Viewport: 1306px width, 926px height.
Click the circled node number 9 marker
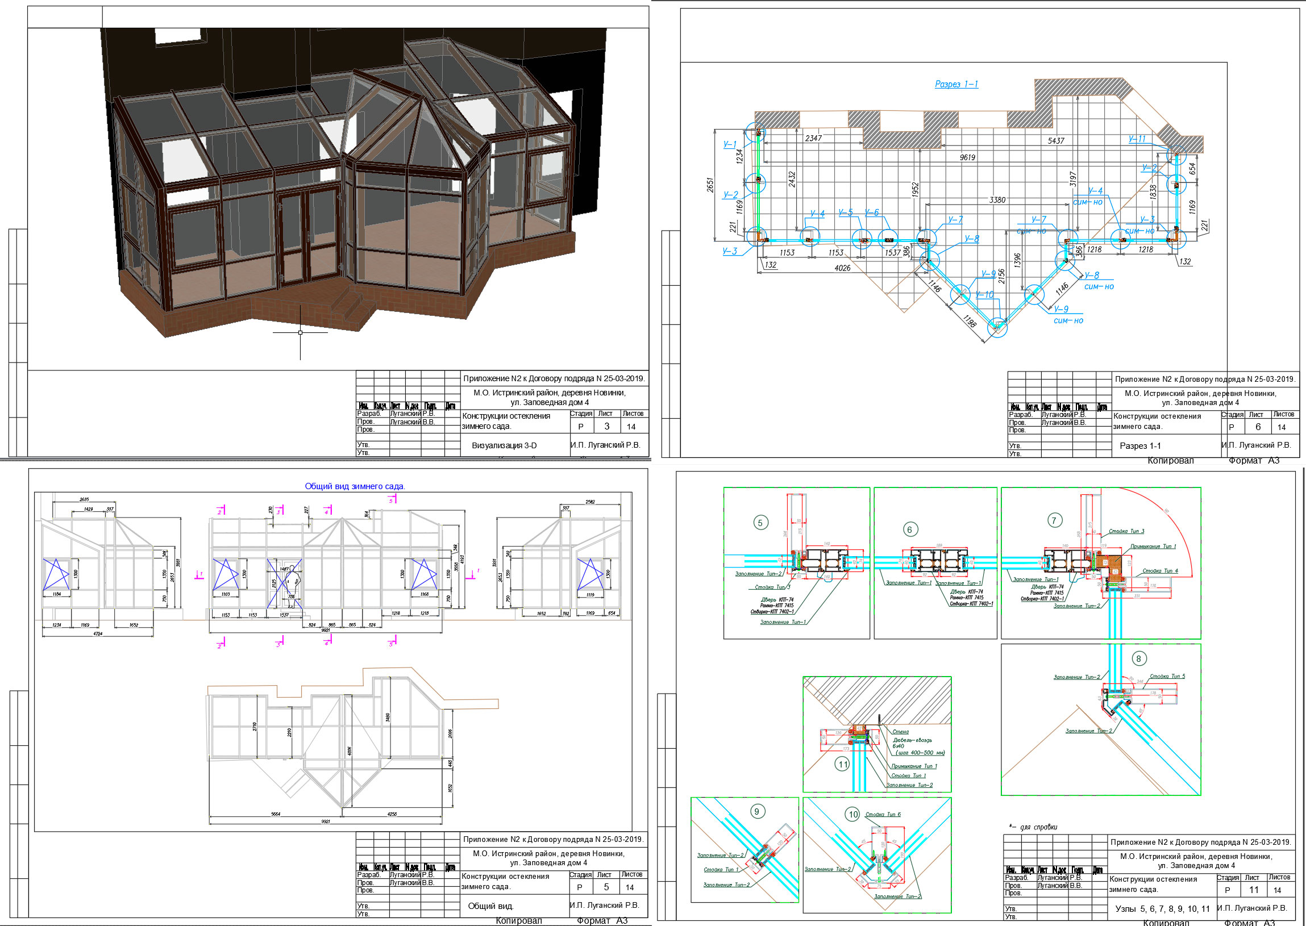[x=756, y=811]
